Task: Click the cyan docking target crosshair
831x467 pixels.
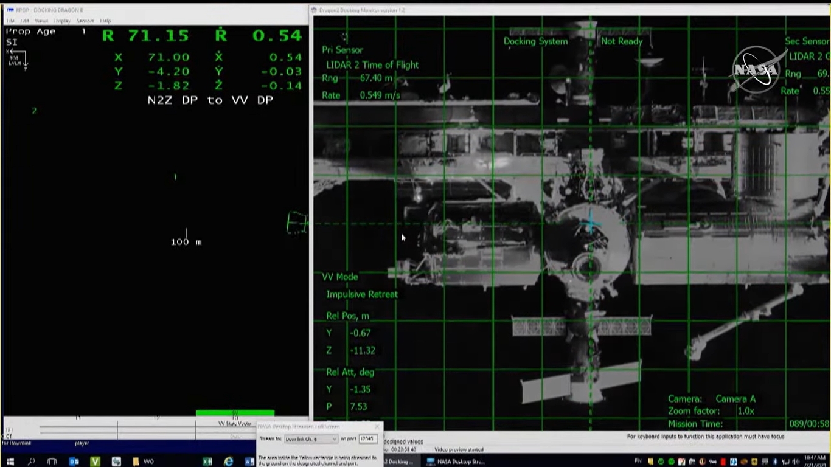Action: click(589, 224)
